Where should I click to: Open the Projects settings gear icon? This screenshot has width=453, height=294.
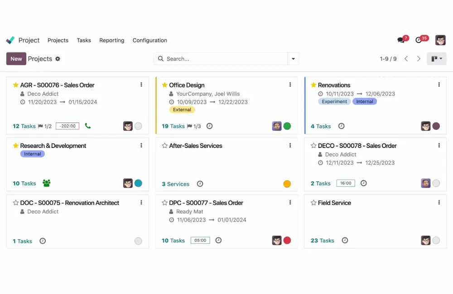58,59
